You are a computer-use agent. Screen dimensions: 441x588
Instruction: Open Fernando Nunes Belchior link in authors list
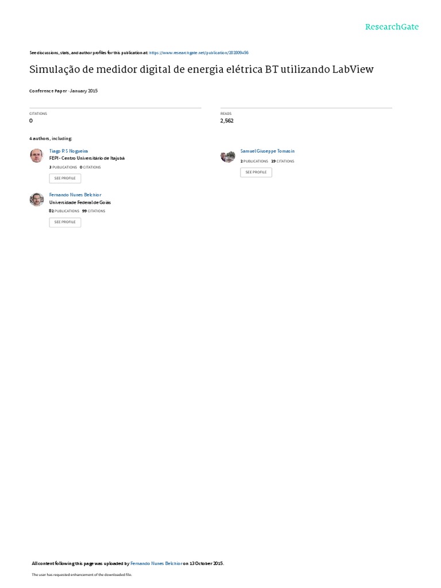tap(75, 195)
